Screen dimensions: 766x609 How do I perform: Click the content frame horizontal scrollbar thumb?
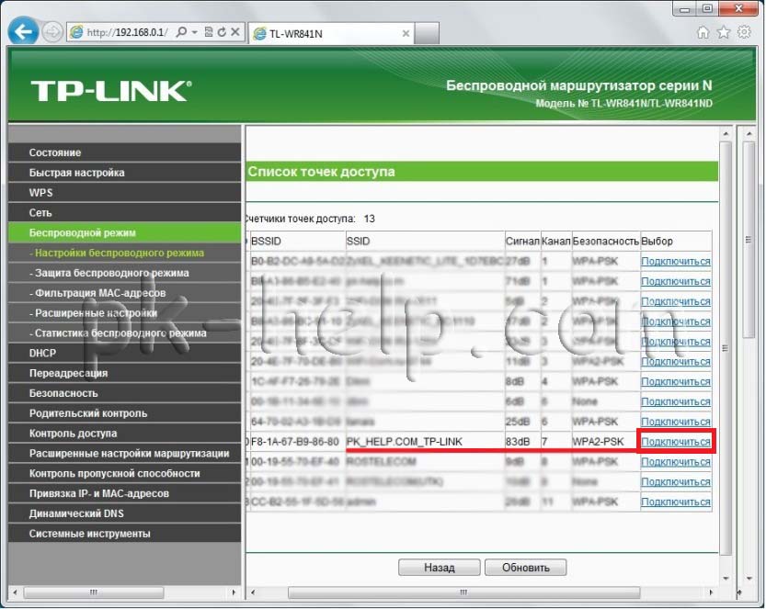pos(463,592)
